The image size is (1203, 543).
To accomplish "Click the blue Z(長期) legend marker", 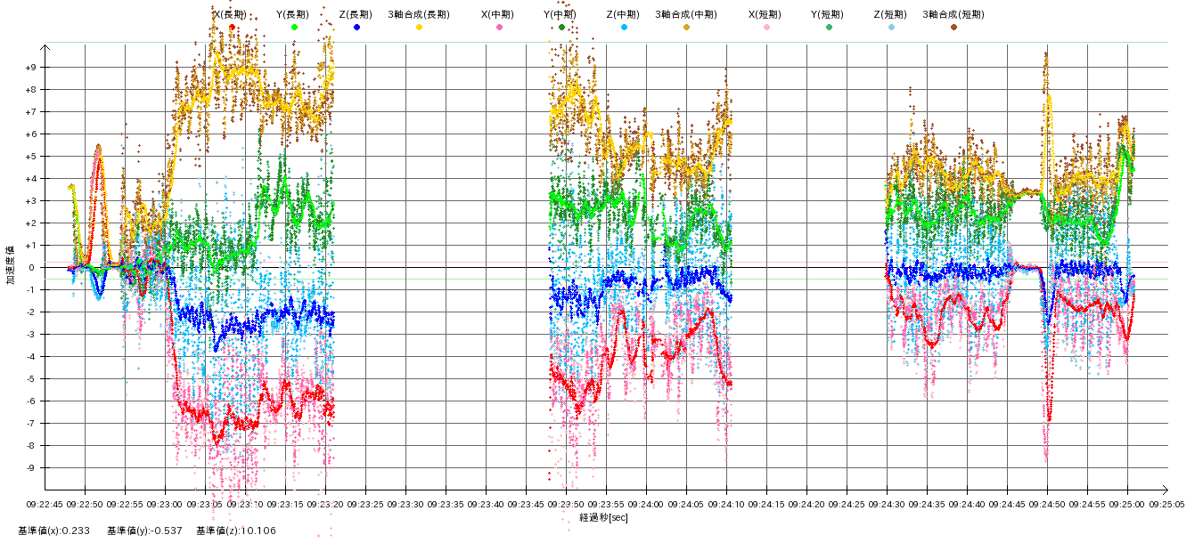I will pos(357,28).
